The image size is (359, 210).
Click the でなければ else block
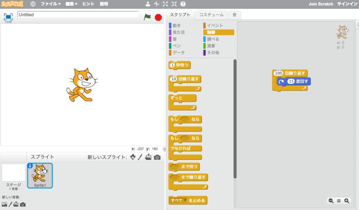tap(185, 149)
